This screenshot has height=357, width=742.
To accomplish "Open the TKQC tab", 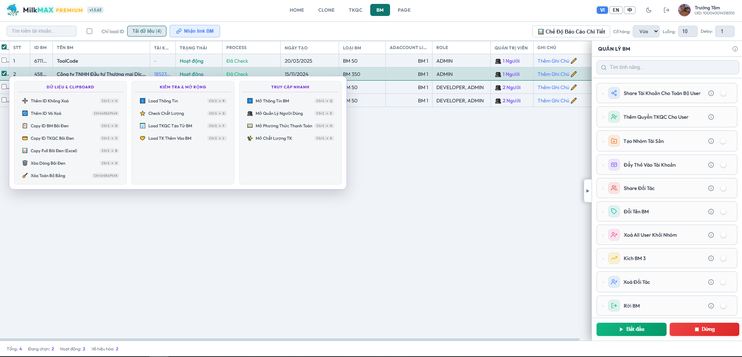I will tap(355, 10).
